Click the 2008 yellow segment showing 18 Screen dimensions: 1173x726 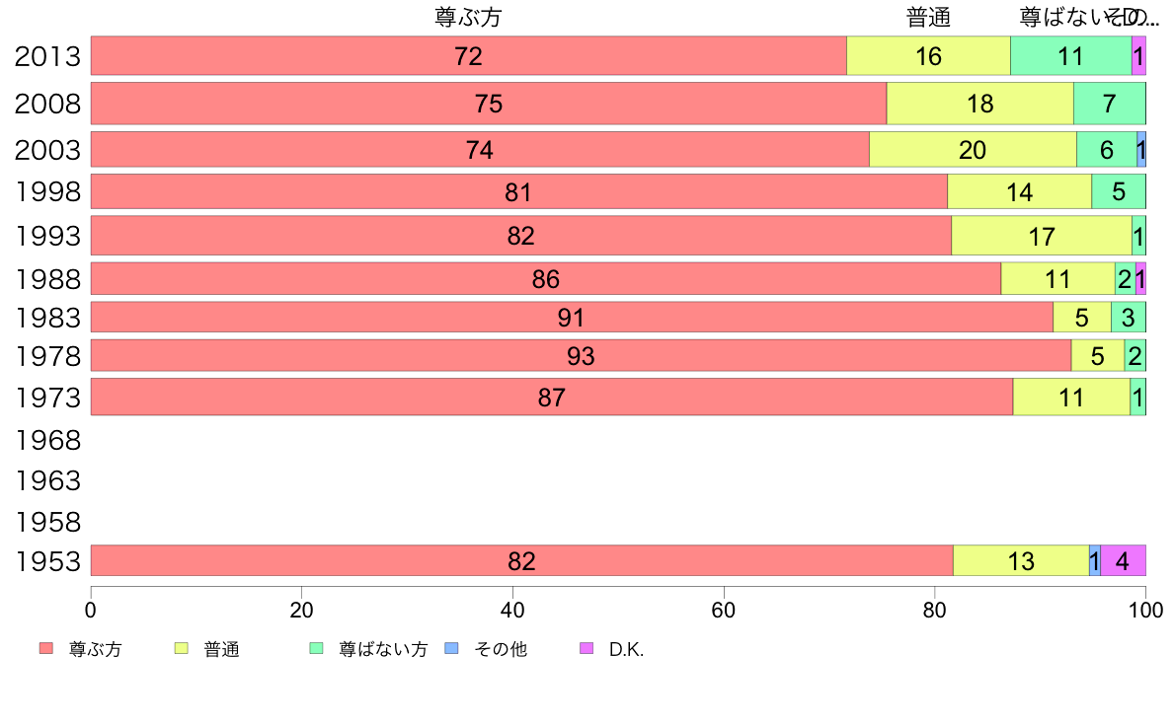coord(980,104)
